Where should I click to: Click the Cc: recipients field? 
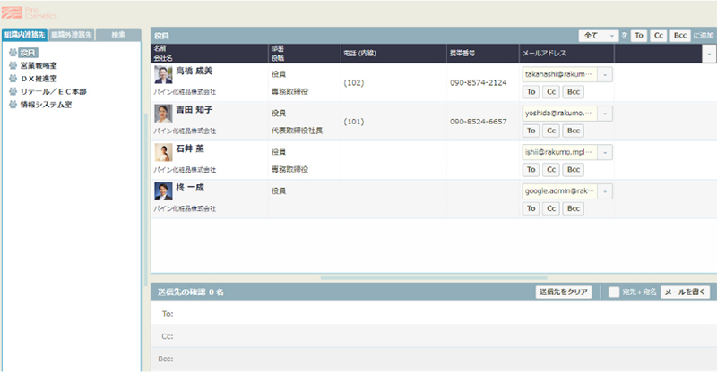[434, 336]
